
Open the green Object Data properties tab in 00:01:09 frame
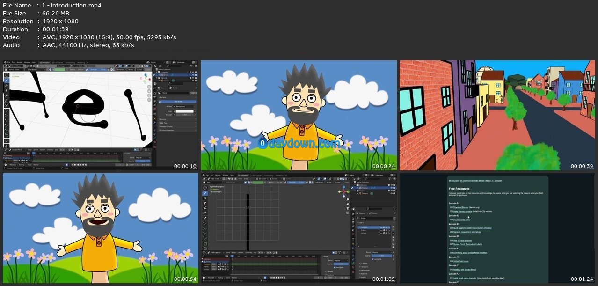click(353, 263)
